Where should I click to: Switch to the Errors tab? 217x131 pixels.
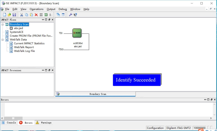coord(26,123)
